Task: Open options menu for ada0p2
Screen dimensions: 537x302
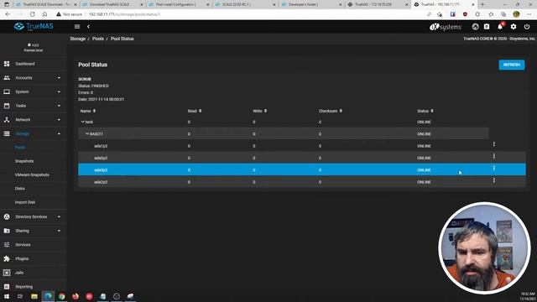Action: pos(494,156)
